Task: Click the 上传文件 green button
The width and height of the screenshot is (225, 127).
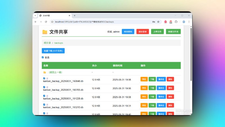Action: pyautogui.click(x=157, y=32)
